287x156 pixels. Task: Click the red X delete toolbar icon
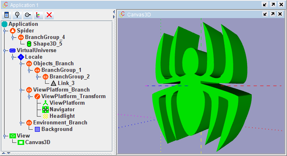tap(49, 15)
